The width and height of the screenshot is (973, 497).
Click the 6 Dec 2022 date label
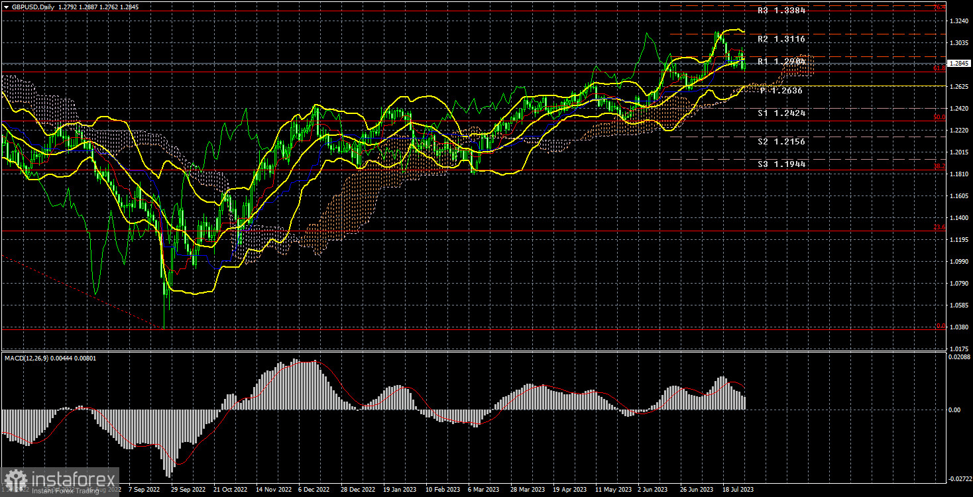coord(314,490)
